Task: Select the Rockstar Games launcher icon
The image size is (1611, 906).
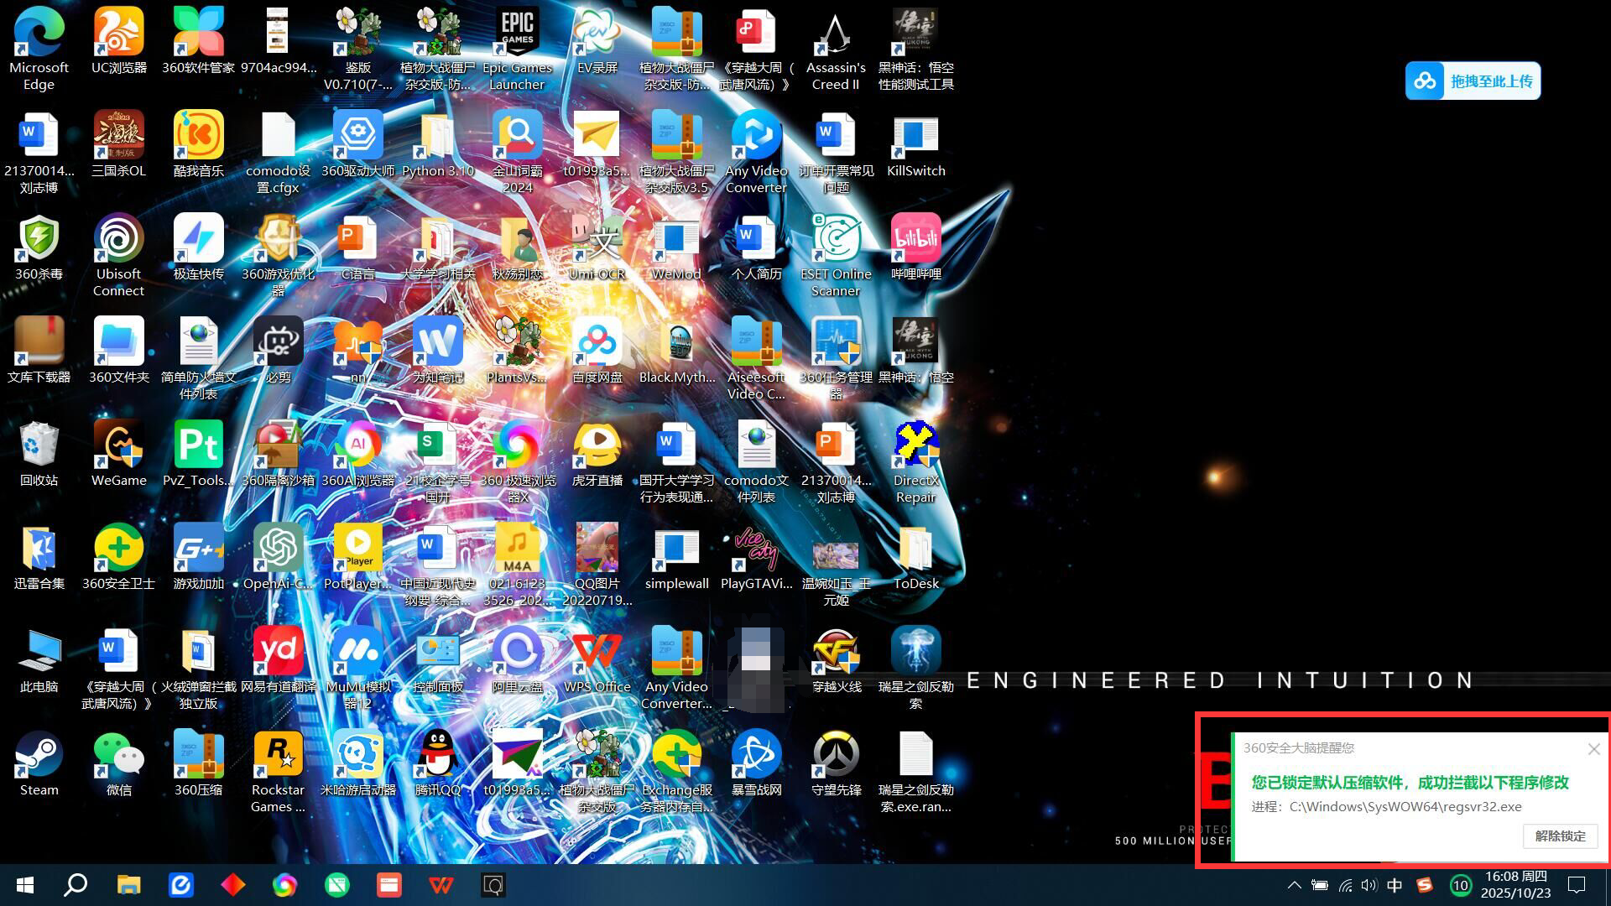Action: pos(278,772)
